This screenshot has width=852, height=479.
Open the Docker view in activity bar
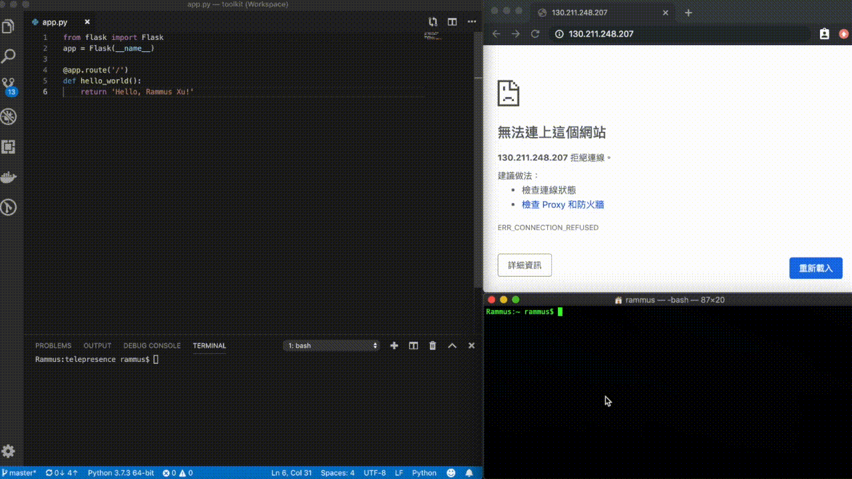[8, 178]
